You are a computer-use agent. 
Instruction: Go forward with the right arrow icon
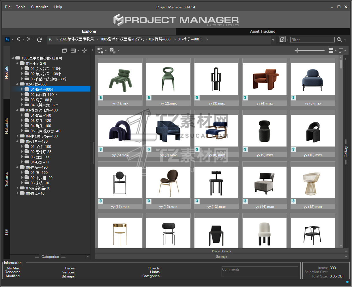point(28,39)
